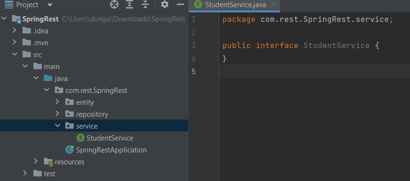This screenshot has width=410, height=181.
Task: Expand the entity package
Action: coord(57,101)
